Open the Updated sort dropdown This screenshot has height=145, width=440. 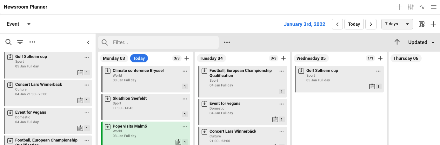[421, 42]
